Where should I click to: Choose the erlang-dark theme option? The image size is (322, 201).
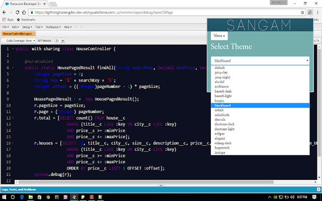260,143
